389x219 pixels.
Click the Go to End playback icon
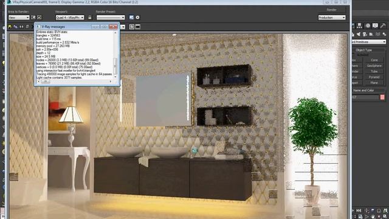pos(359,210)
